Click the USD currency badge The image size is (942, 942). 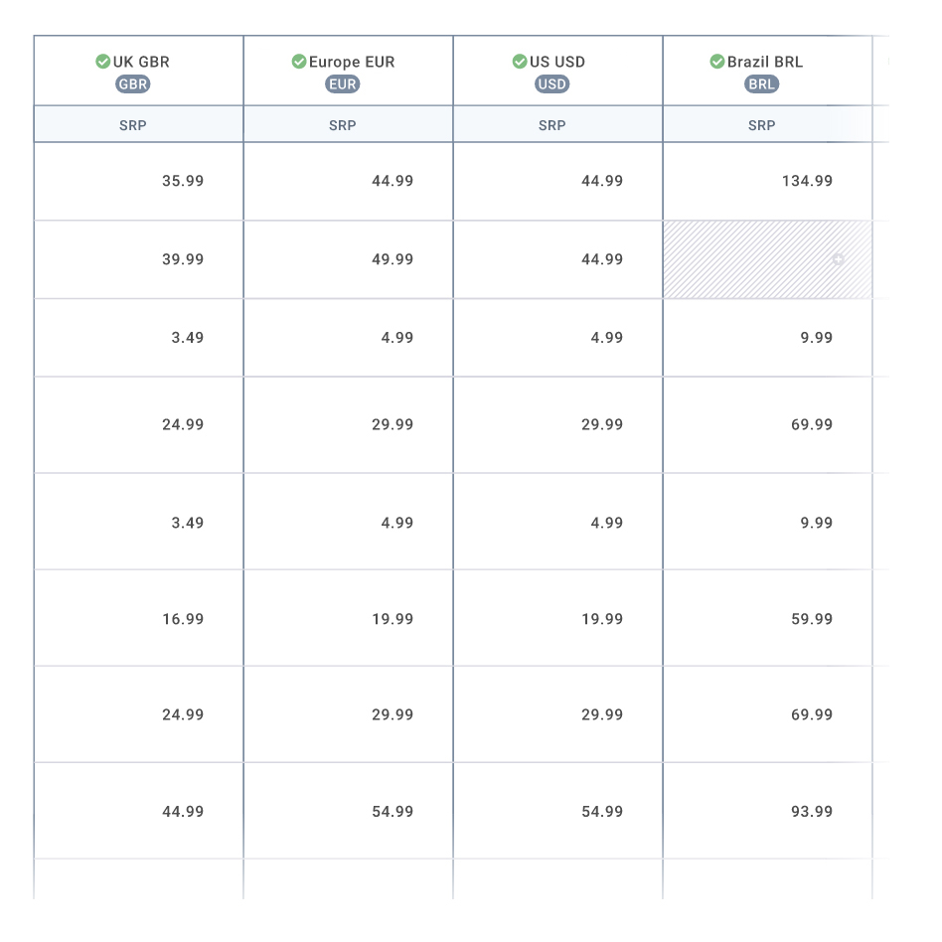[x=554, y=84]
